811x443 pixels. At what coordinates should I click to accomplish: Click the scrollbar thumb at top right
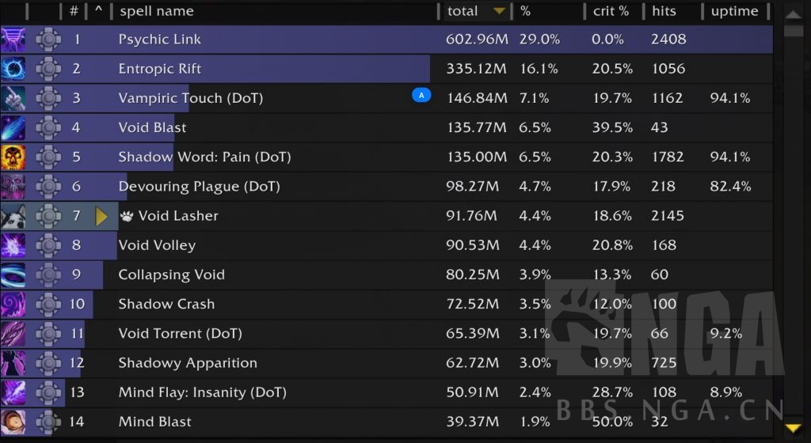tap(794, 32)
